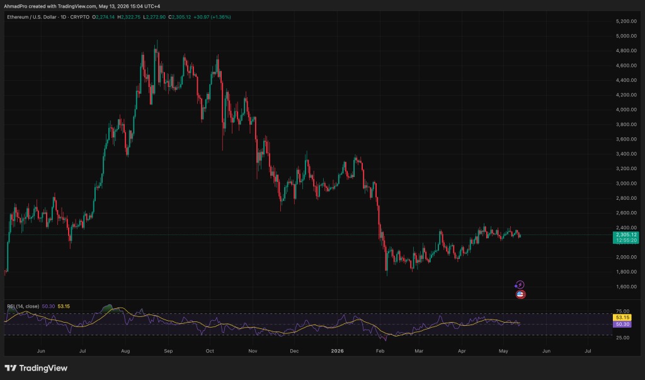The width and height of the screenshot is (645, 380).
Task: Click the Dec label on time axis
Action: 294,351
